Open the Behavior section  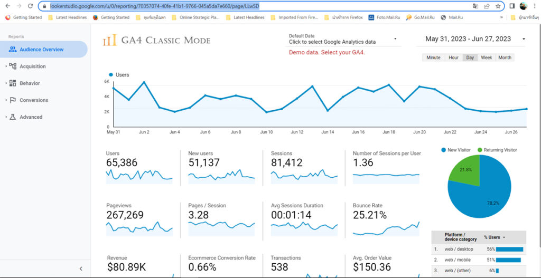(30, 83)
